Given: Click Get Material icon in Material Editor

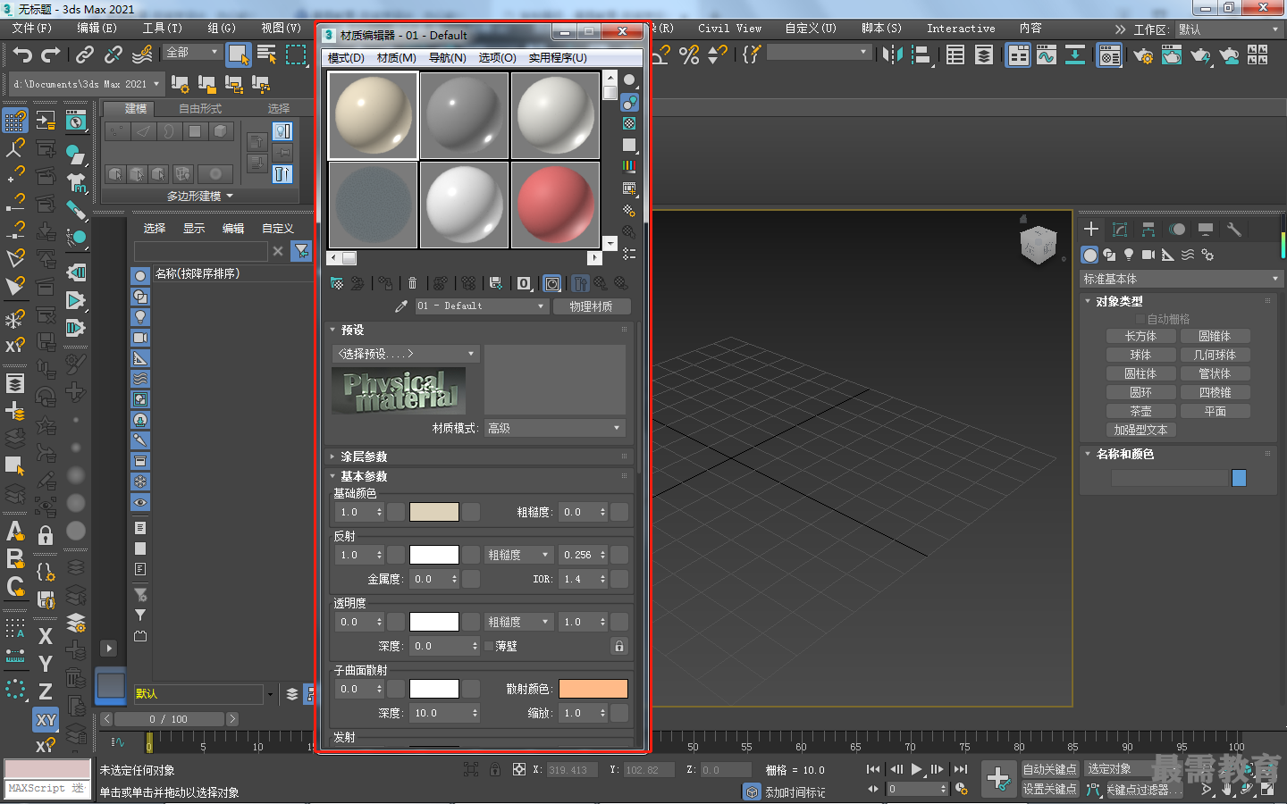Looking at the screenshot, I should pos(337,283).
